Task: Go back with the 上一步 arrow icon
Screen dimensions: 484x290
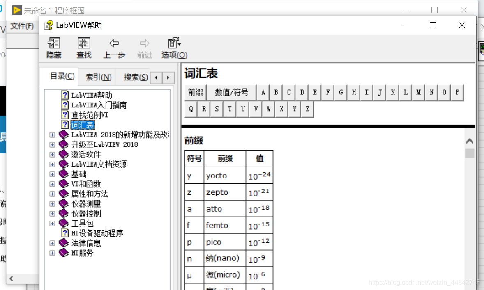Action: coord(114,43)
